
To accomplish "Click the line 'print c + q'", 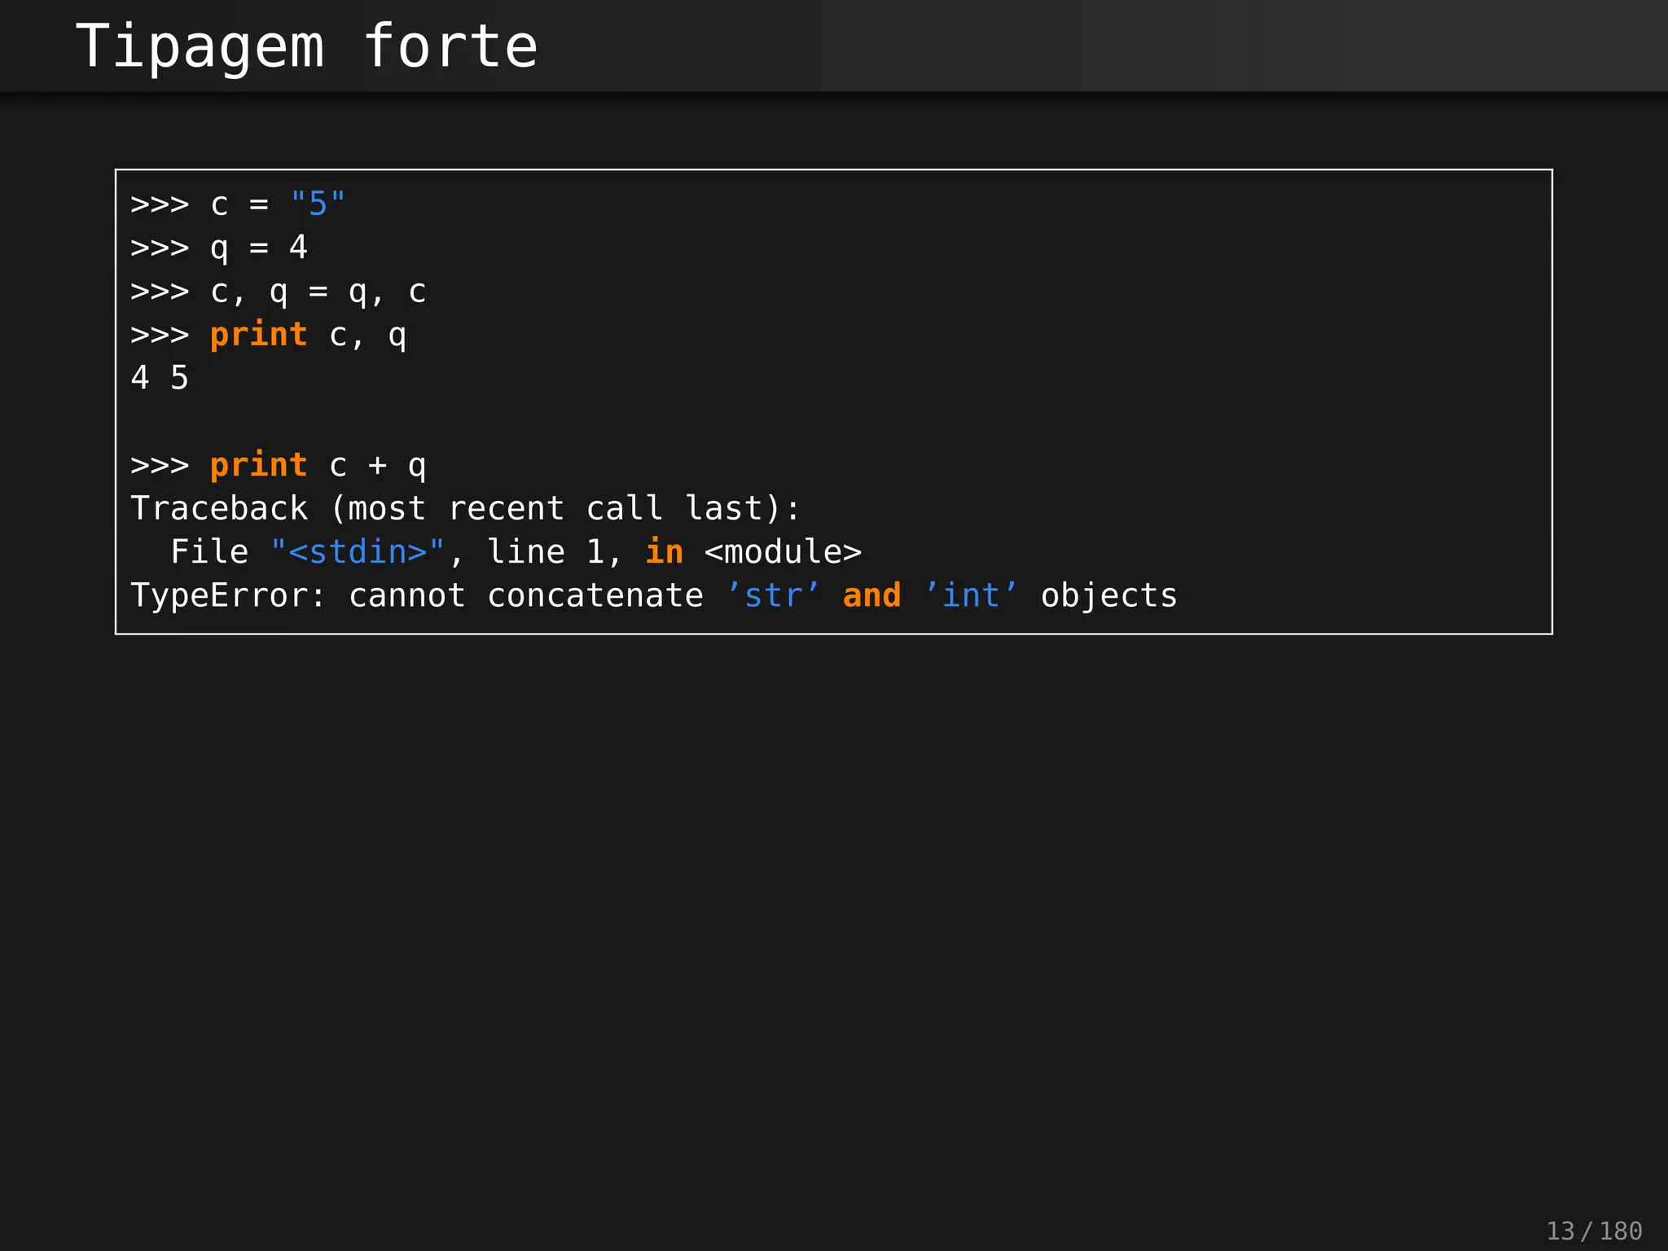I will click(x=279, y=466).
